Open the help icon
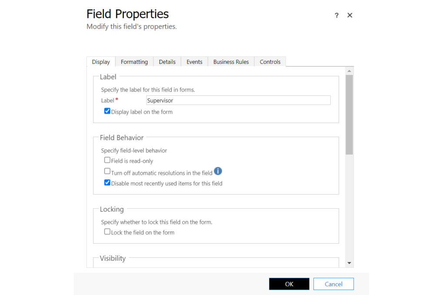Image resolution: width=445 pixels, height=295 pixels. pos(336,15)
